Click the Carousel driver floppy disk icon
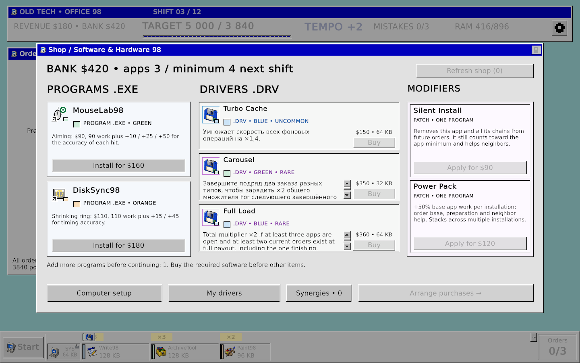This screenshot has width=580, height=363. coord(211,166)
